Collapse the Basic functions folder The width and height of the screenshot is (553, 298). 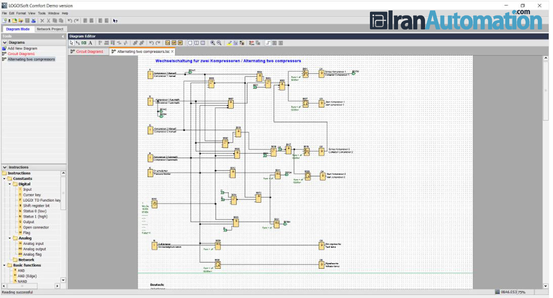4,265
